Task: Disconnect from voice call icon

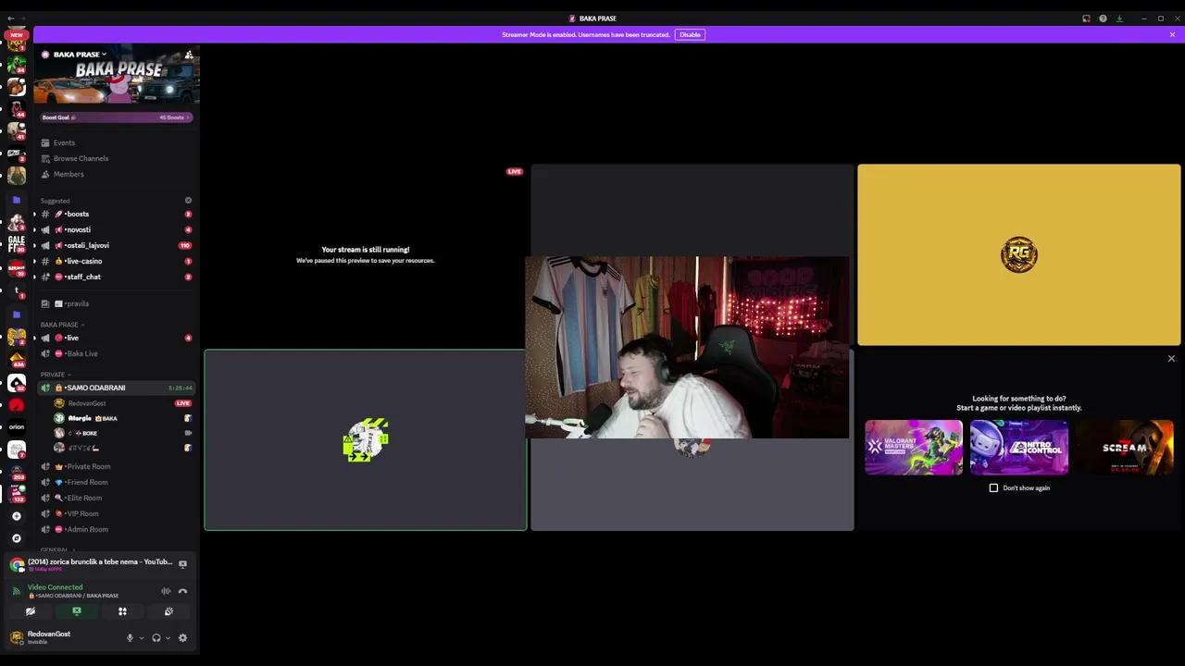Action: (182, 591)
